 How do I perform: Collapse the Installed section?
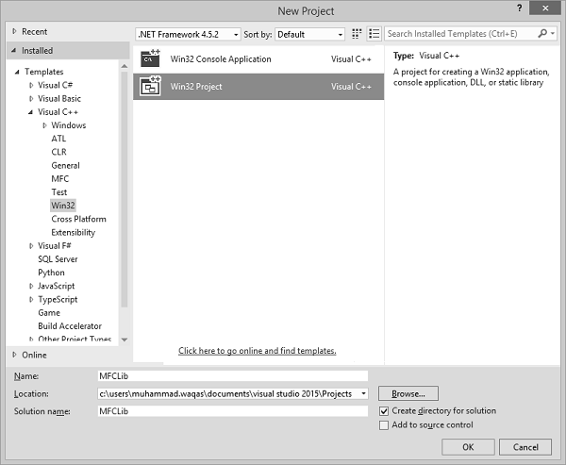[x=14, y=51]
